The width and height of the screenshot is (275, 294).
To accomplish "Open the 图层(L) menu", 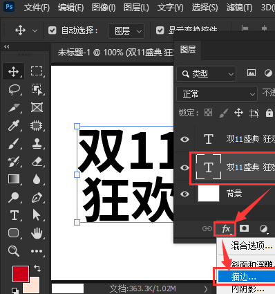I will pos(136,8).
